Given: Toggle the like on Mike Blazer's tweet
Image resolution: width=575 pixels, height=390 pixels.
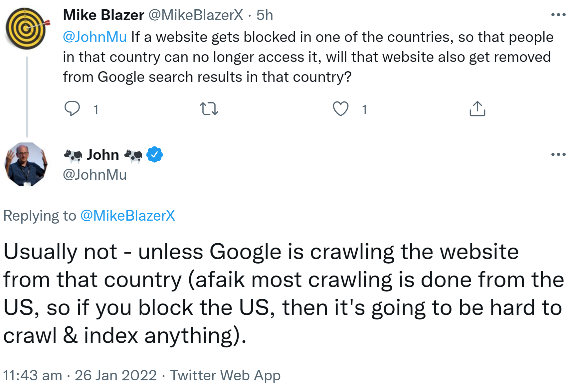Looking at the screenshot, I should (341, 108).
